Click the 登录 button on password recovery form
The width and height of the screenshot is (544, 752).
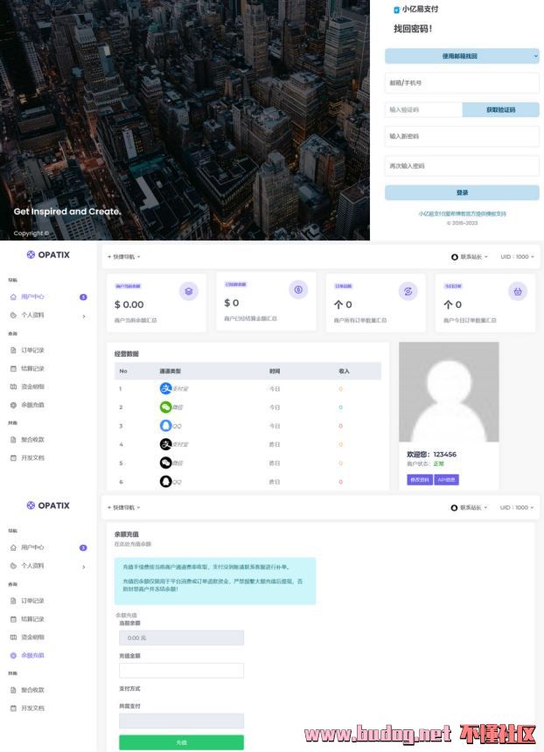(x=462, y=192)
